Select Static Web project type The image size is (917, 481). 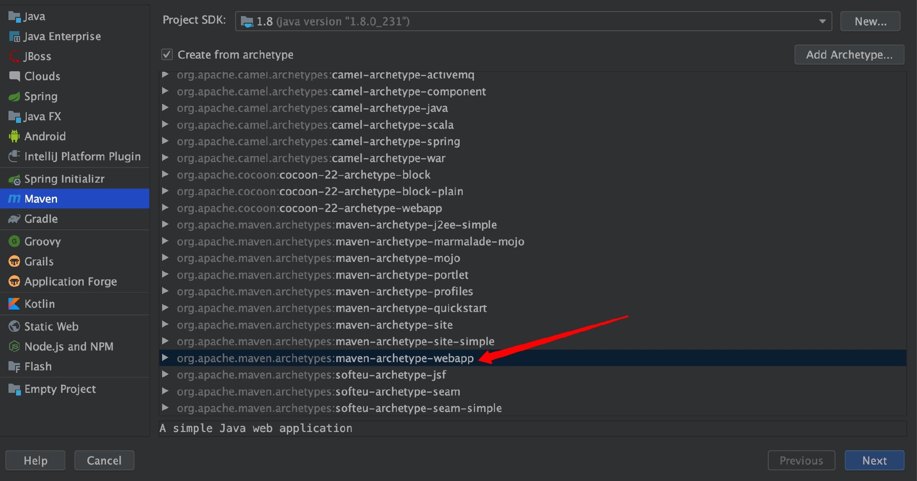[74, 326]
